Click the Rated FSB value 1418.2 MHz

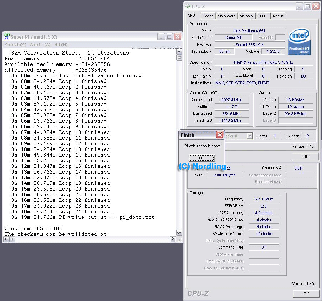tap(232, 120)
